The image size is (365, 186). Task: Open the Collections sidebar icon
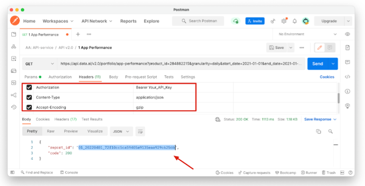pyautogui.click(x=14, y=35)
